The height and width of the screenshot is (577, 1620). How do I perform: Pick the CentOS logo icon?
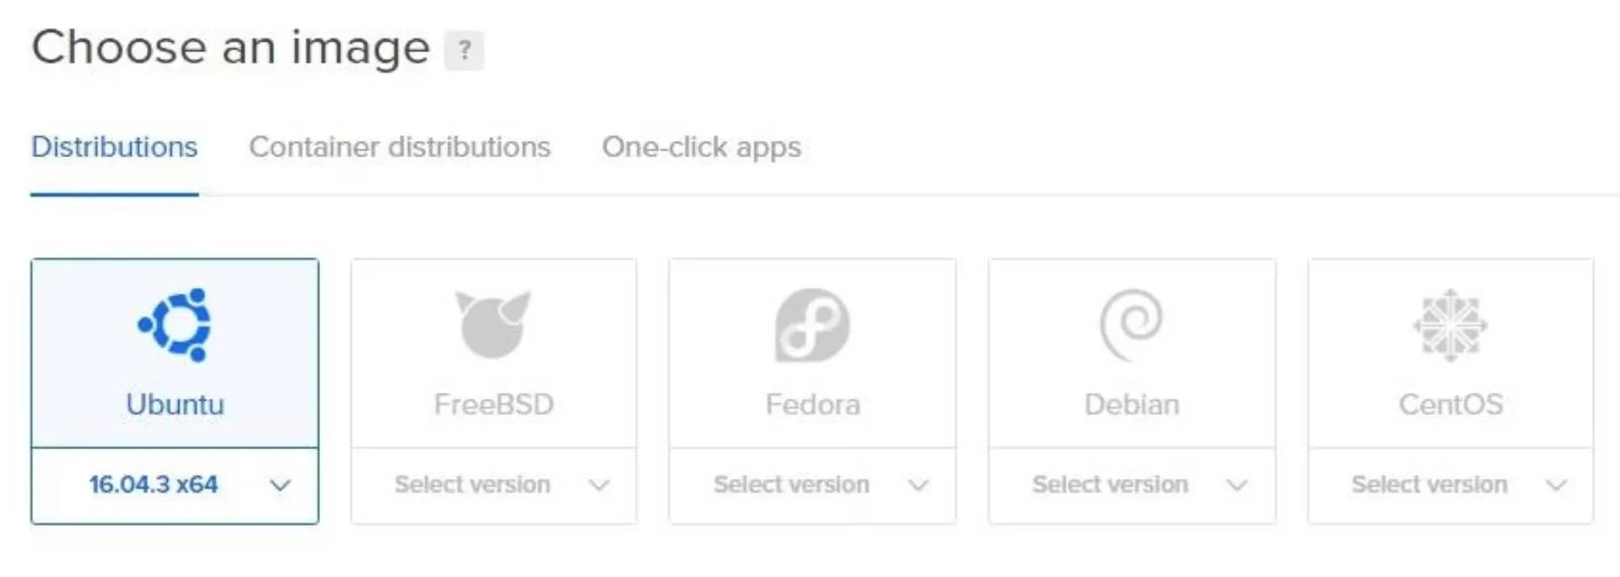point(1450,325)
